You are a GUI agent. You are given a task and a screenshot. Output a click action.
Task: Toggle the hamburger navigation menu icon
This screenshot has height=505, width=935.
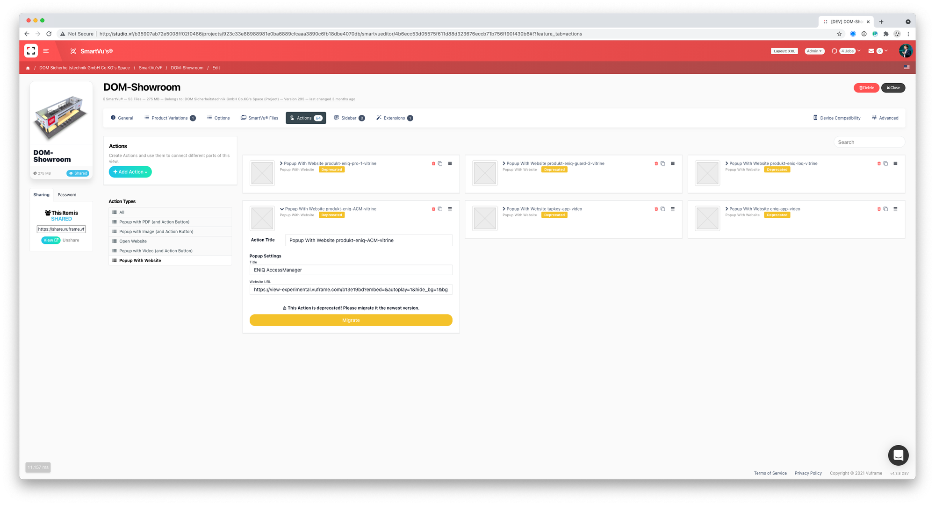coord(46,51)
